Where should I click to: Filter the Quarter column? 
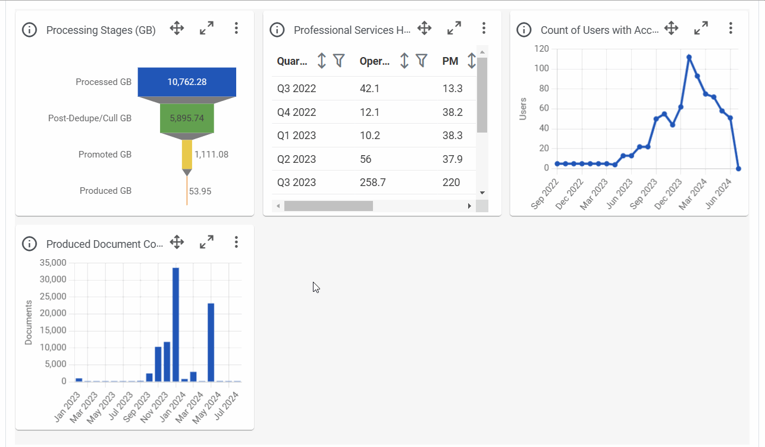338,60
